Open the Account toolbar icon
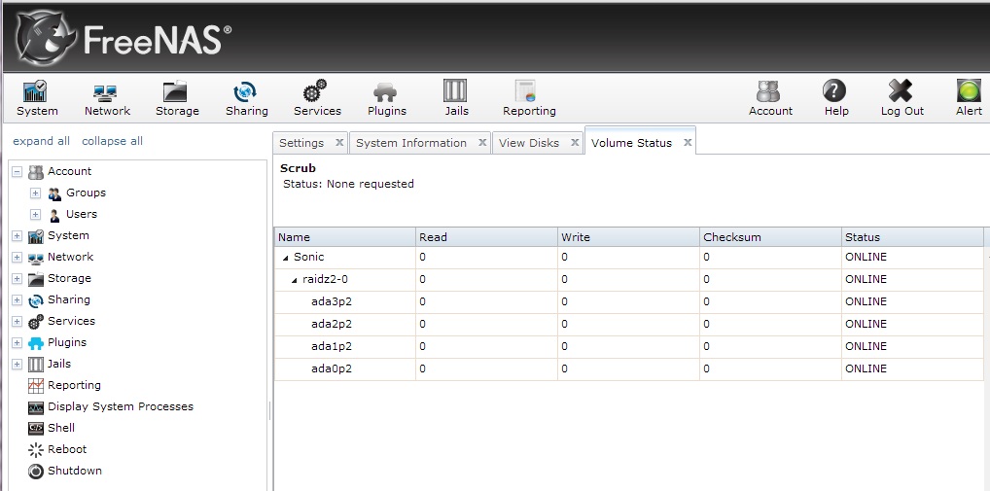Screen dimensions: 990x491 click(768, 91)
